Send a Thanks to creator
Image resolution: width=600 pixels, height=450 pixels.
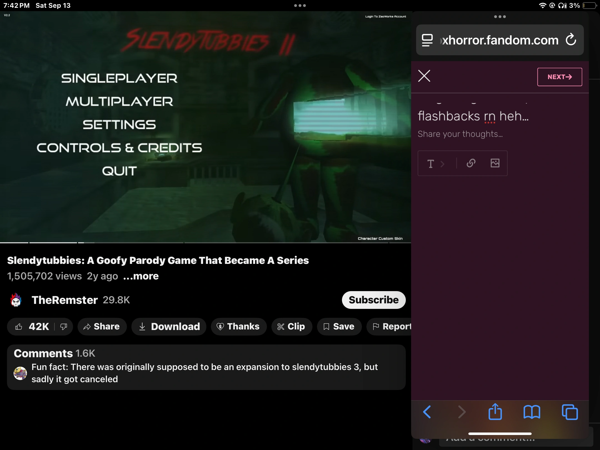point(239,327)
